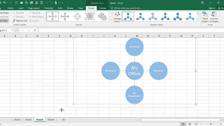Click the Move Down button
Viewport: 224px width, 126px height.
coord(36,17)
